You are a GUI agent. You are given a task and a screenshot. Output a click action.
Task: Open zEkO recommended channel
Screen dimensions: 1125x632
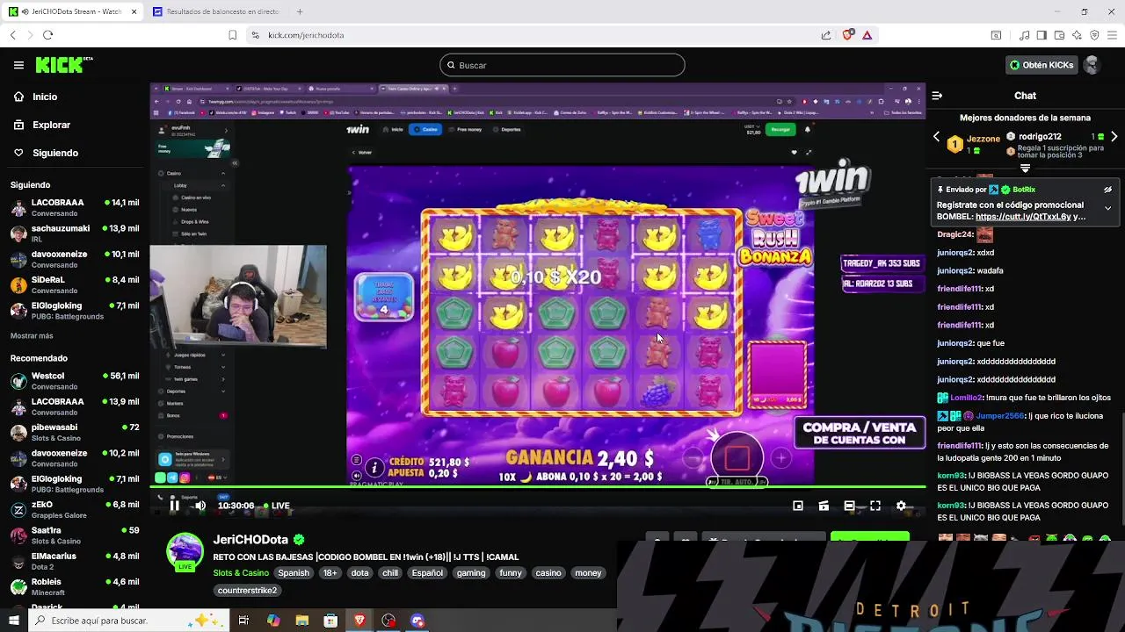pos(75,509)
